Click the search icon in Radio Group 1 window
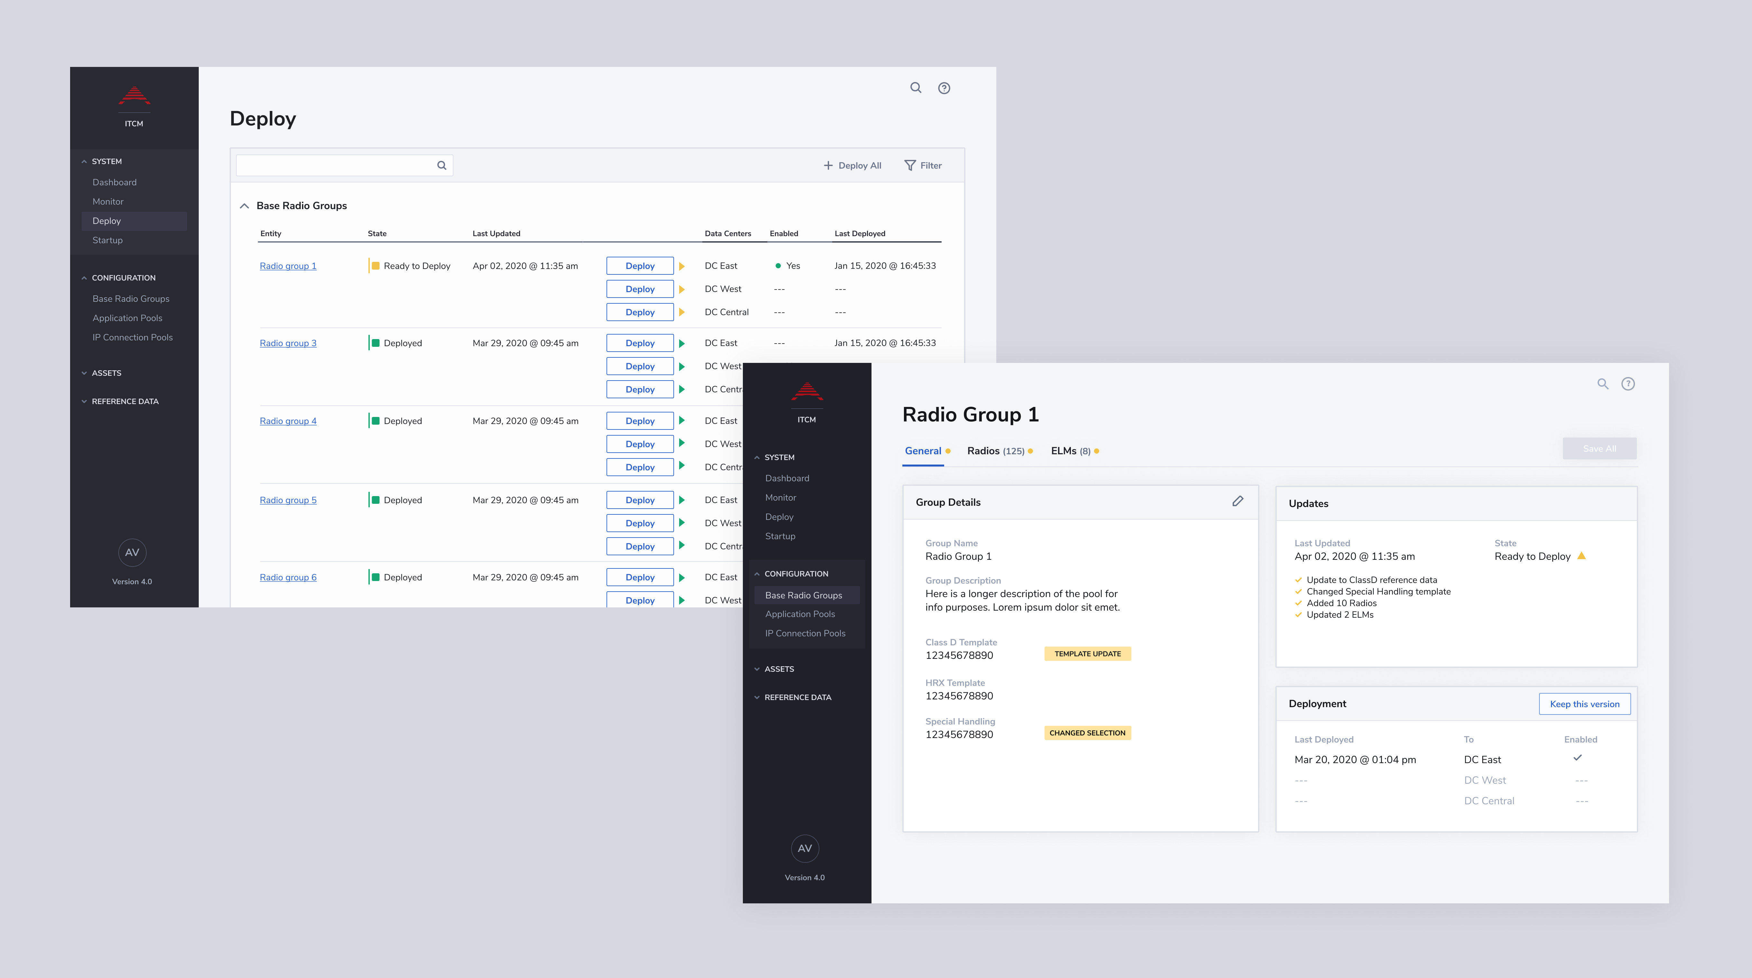1752x978 pixels. pos(1603,384)
